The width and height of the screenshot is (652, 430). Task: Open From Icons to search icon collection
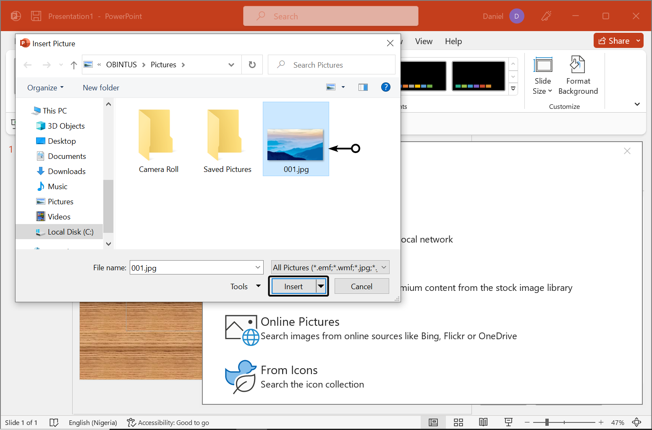(x=289, y=370)
